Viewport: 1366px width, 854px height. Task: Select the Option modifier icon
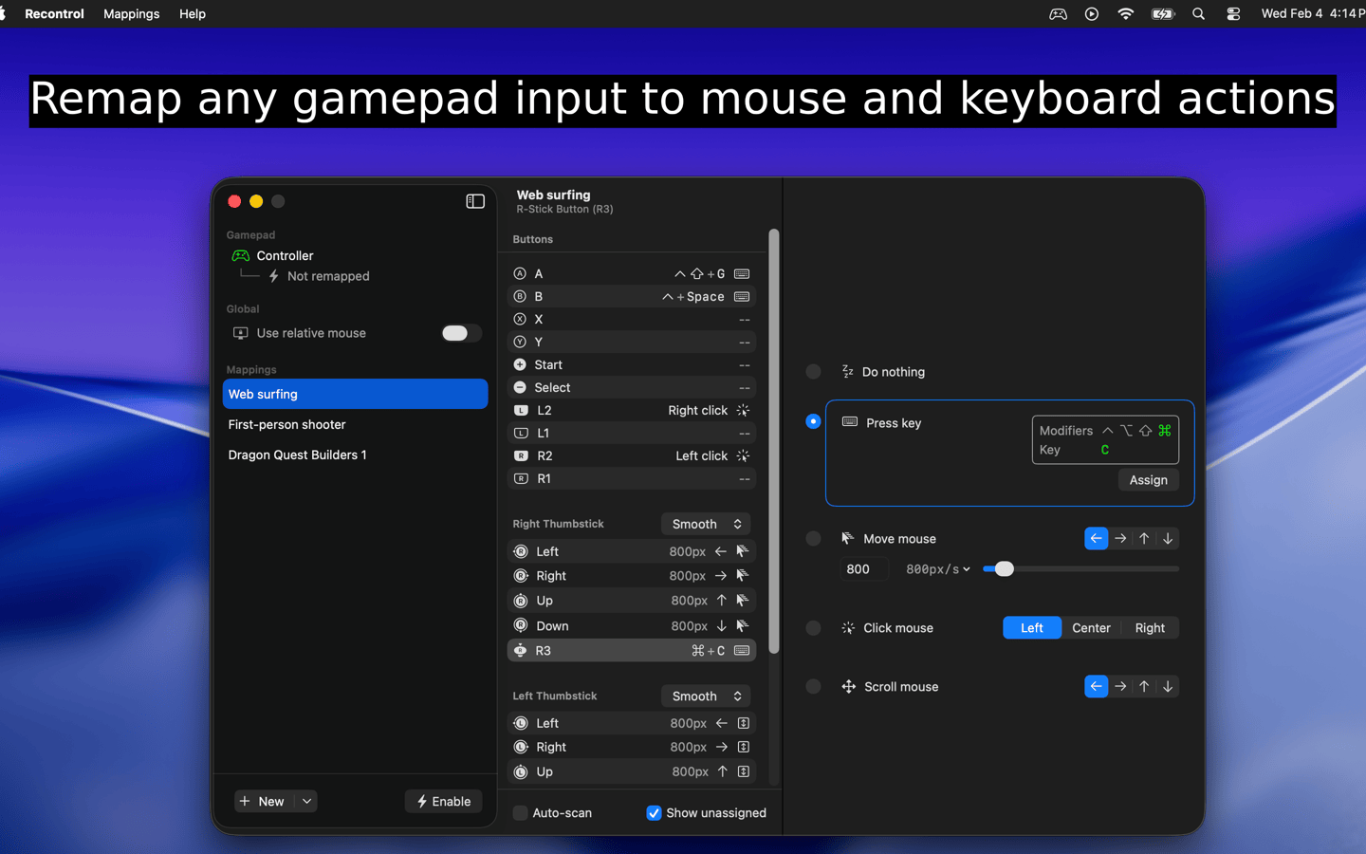click(x=1126, y=431)
